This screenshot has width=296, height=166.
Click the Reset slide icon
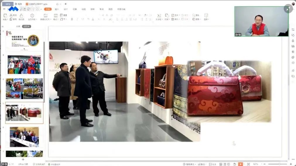(61, 15)
